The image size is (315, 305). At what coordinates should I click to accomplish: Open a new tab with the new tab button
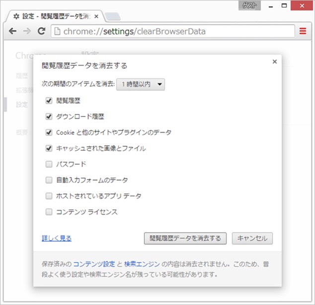[x=113, y=16]
